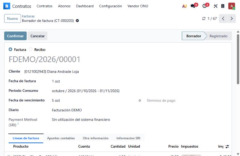This screenshot has height=156, width=240.
Task: Open the Configuración menu
Action: pyautogui.click(x=110, y=6)
